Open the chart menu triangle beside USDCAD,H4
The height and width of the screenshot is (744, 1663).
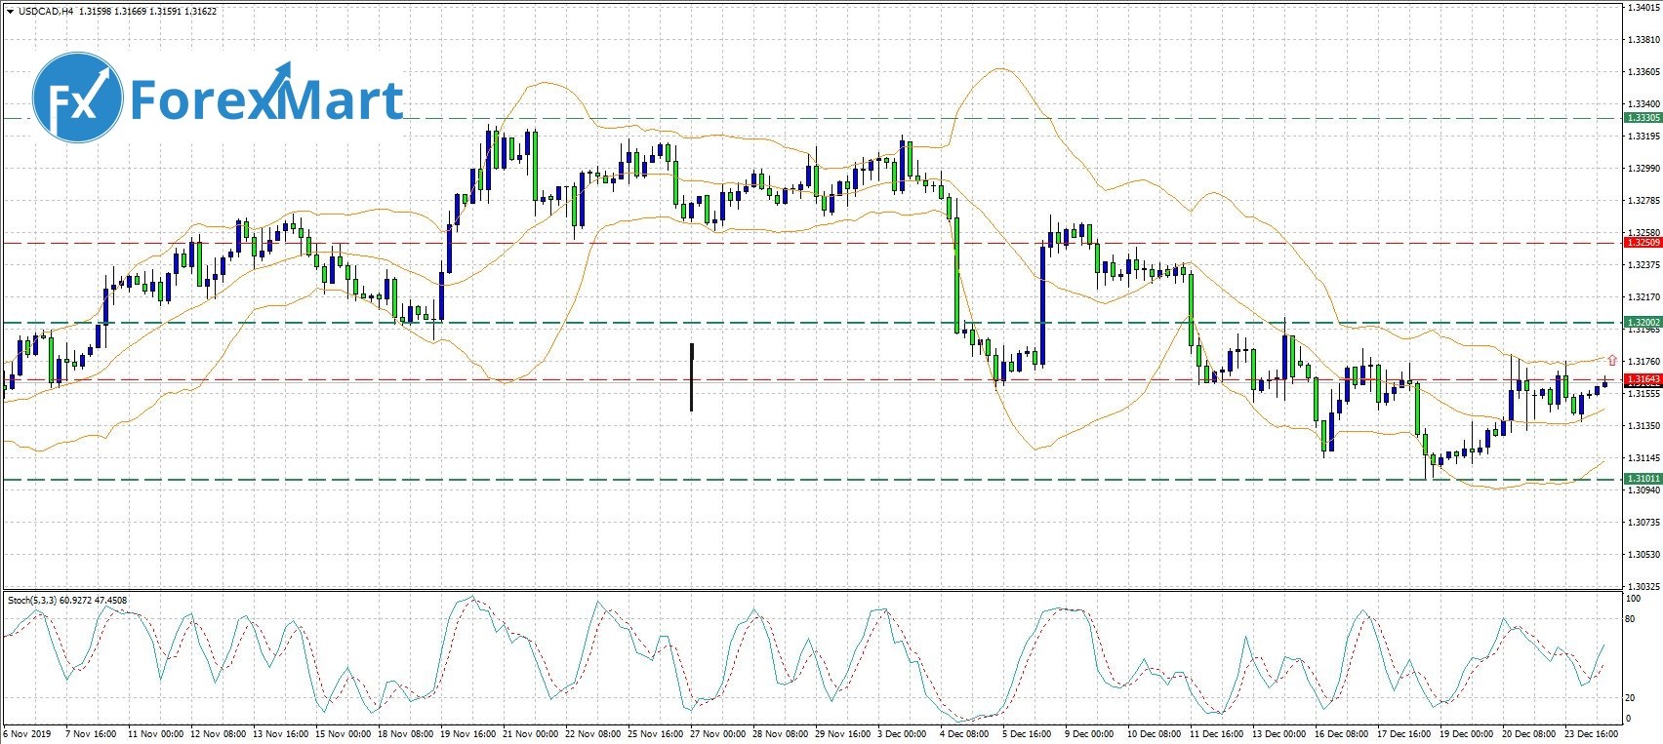click(x=9, y=12)
